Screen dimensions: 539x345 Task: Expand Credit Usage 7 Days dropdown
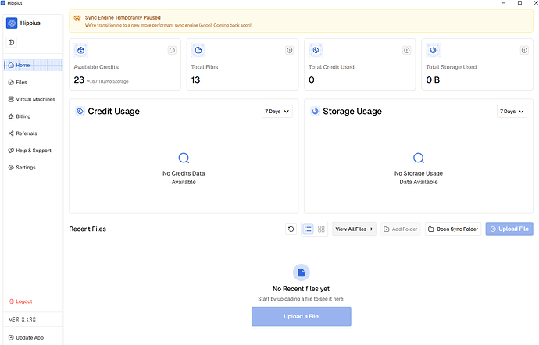277,112
